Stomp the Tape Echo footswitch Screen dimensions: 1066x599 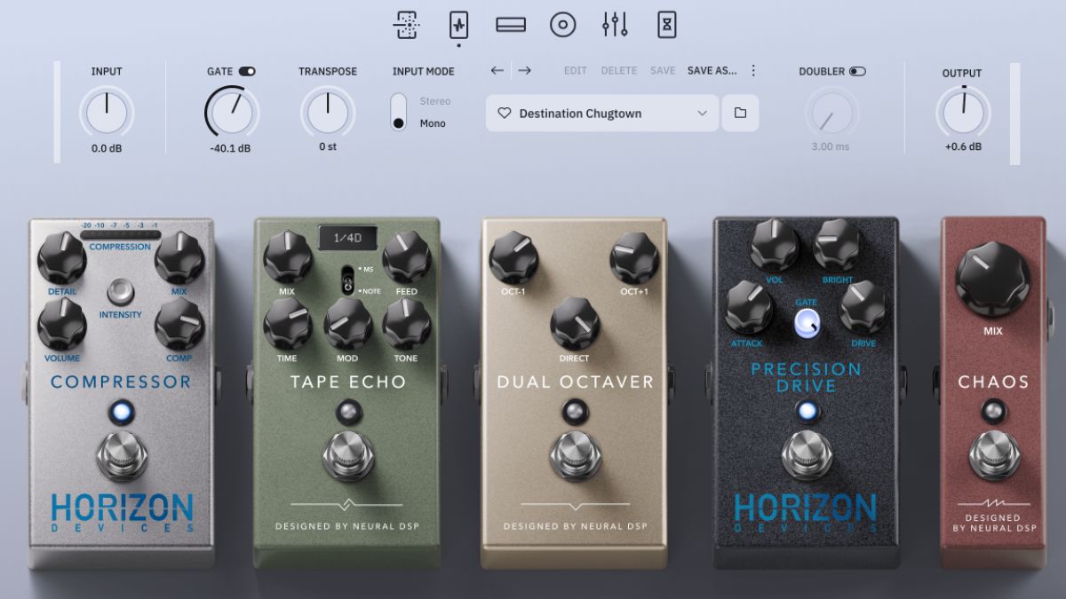[347, 458]
